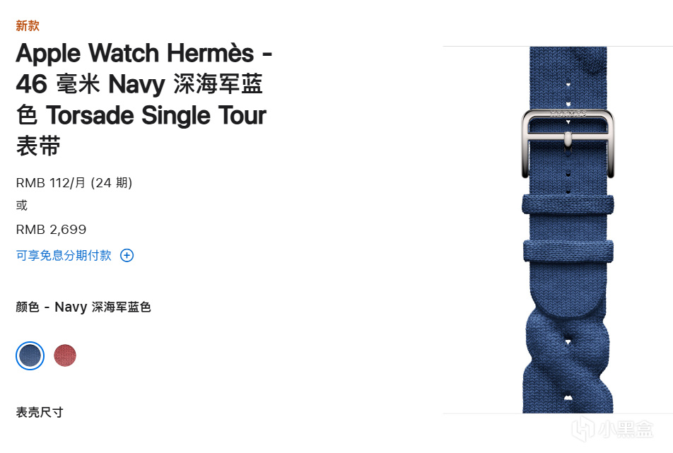
Task: Open the 可享免息分期付款 link
Action: point(64,255)
